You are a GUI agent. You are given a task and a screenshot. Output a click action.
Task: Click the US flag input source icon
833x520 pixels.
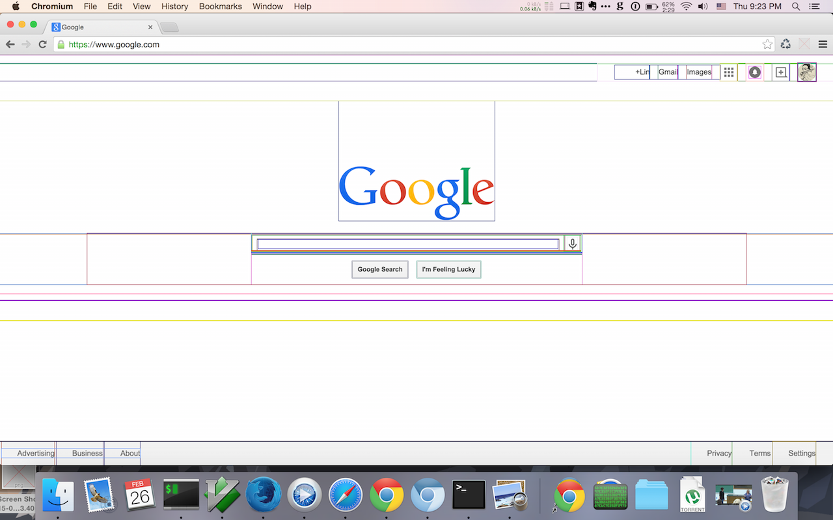[721, 6]
